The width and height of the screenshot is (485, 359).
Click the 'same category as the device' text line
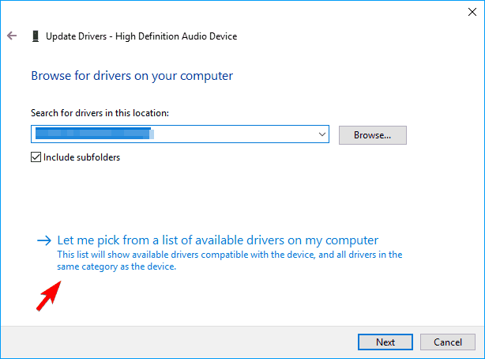(117, 266)
